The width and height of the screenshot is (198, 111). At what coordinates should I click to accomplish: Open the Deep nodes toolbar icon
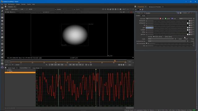point(2,44)
